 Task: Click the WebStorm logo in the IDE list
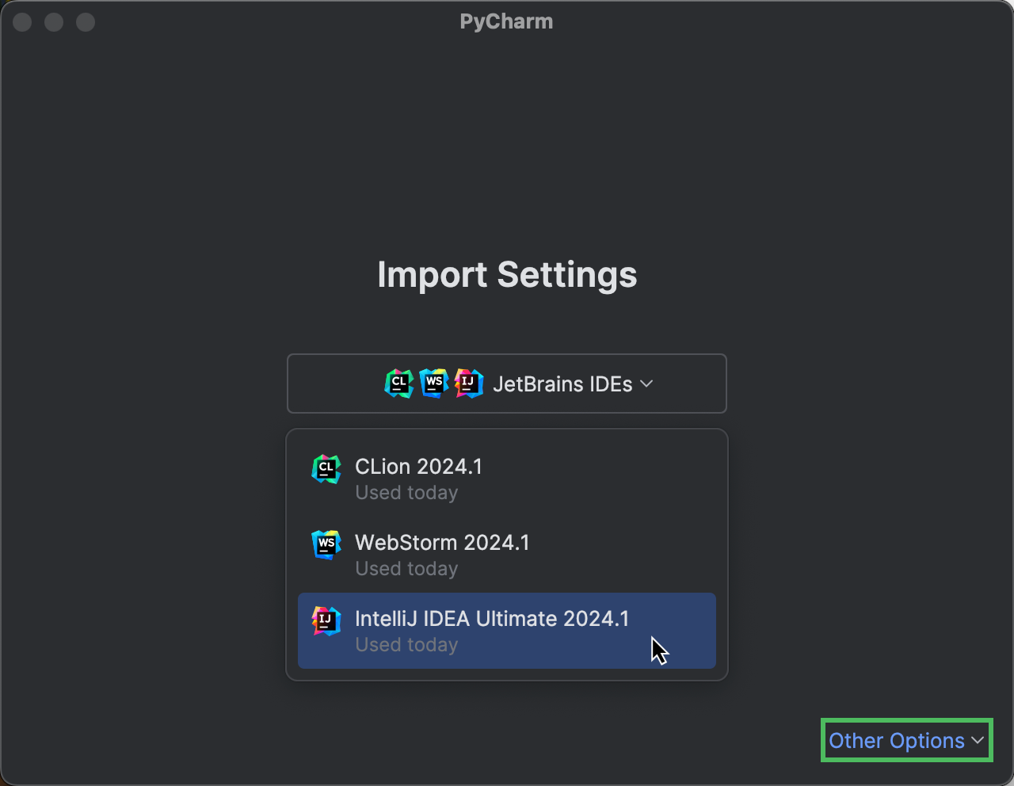click(x=326, y=545)
